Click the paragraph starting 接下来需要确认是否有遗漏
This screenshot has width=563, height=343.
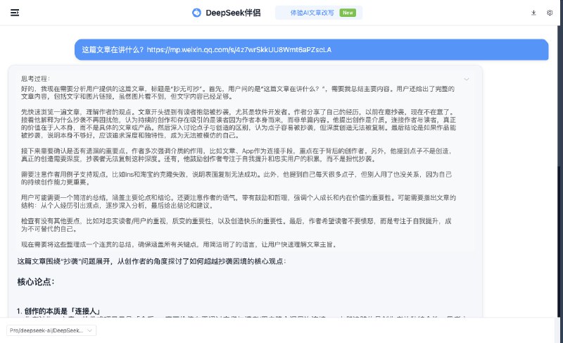pos(236,155)
